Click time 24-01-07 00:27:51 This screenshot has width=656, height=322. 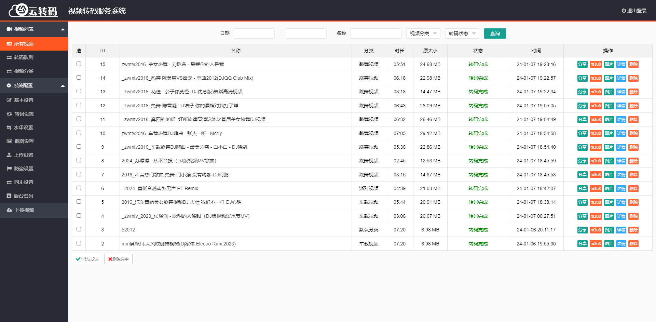536,216
